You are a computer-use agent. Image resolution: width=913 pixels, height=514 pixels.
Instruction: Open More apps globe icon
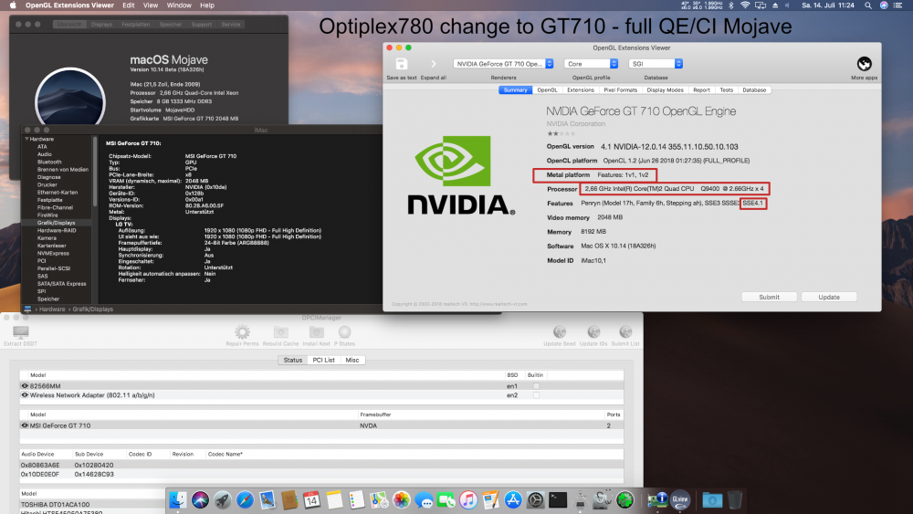(x=864, y=63)
